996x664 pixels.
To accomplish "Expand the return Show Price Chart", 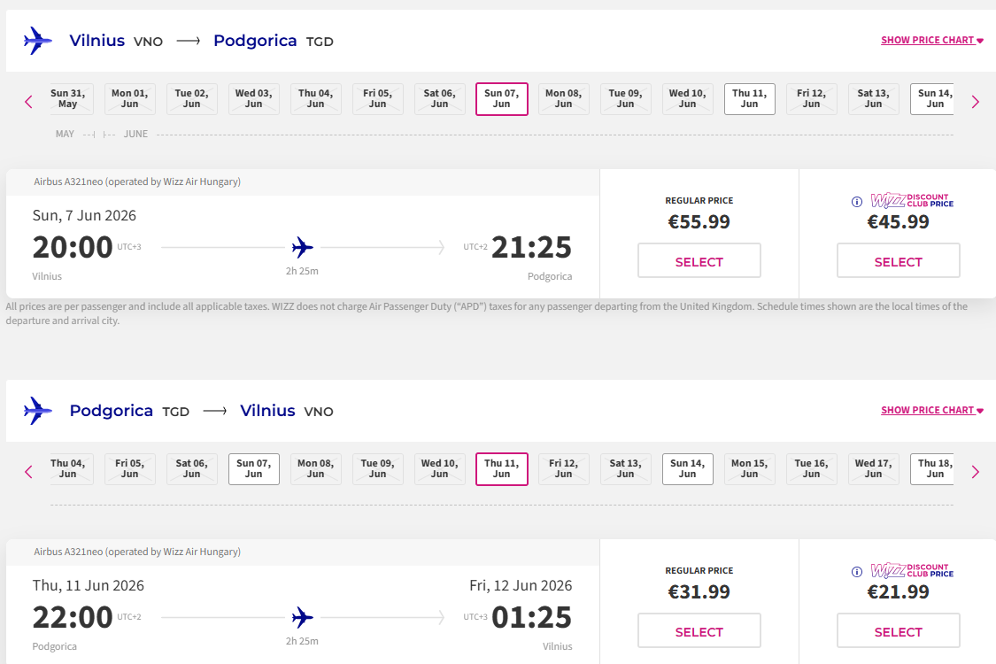I will pyautogui.click(x=931, y=411).
